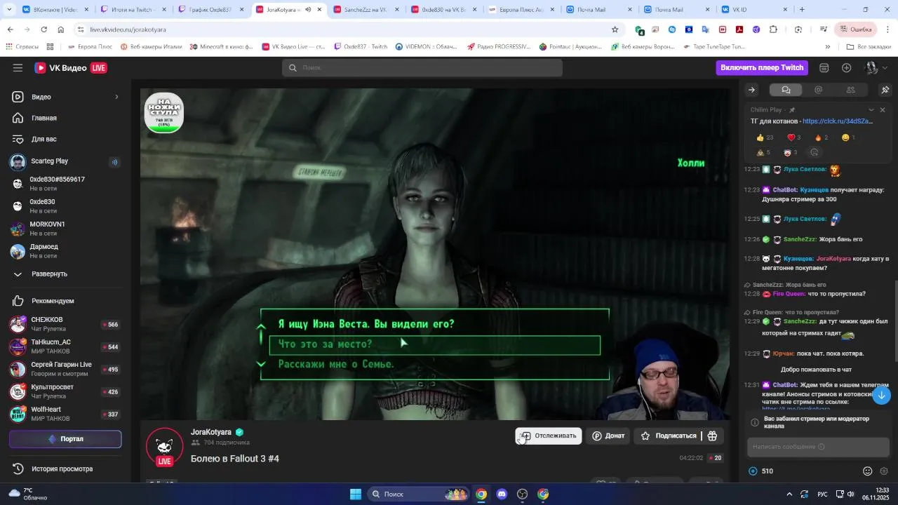Open media controls icon in Chrome toolbar
The height and width of the screenshot is (505, 898).
(x=823, y=29)
